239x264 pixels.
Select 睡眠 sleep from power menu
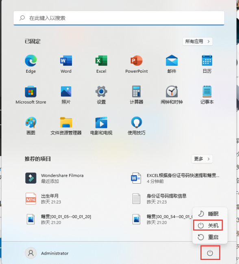(210, 214)
